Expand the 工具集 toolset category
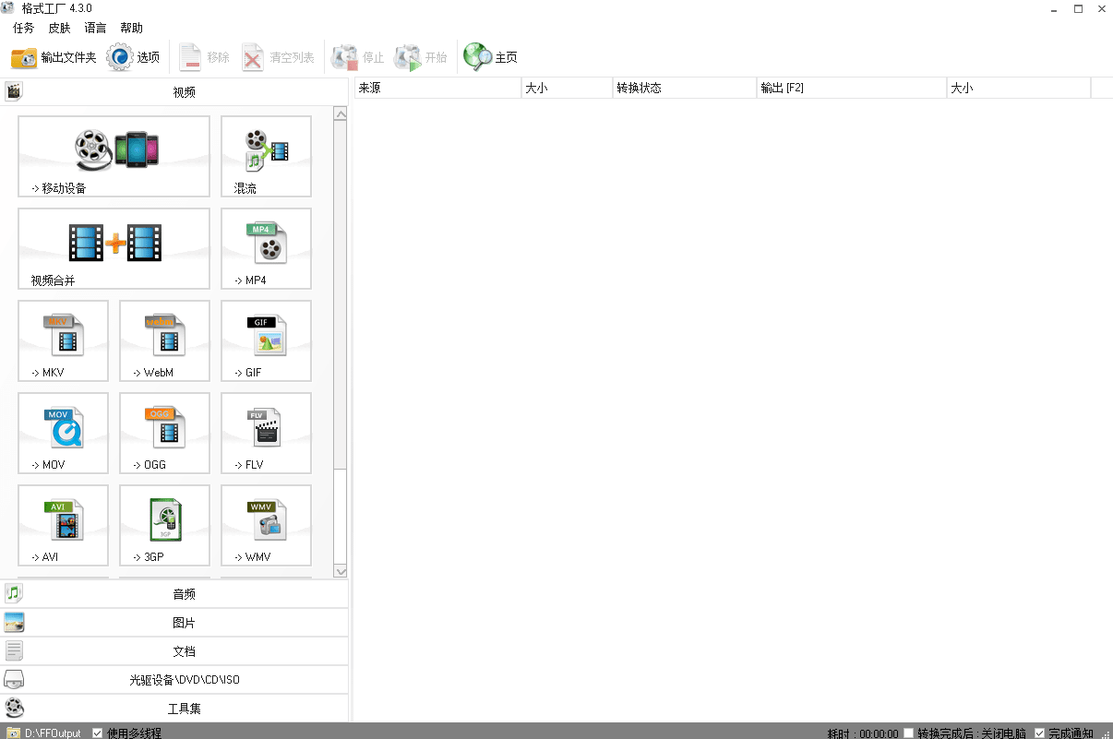 pyautogui.click(x=174, y=708)
